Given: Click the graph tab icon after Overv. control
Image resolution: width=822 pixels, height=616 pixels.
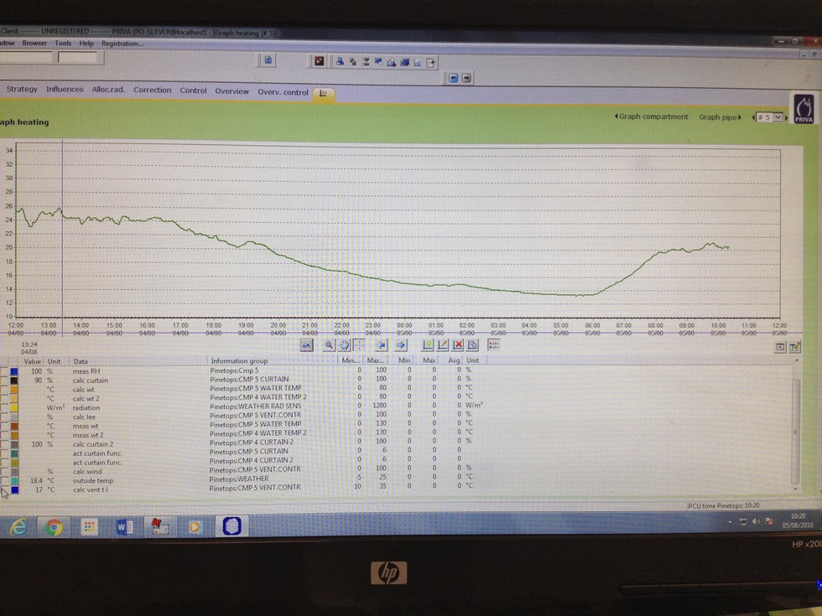Looking at the screenshot, I should [324, 93].
